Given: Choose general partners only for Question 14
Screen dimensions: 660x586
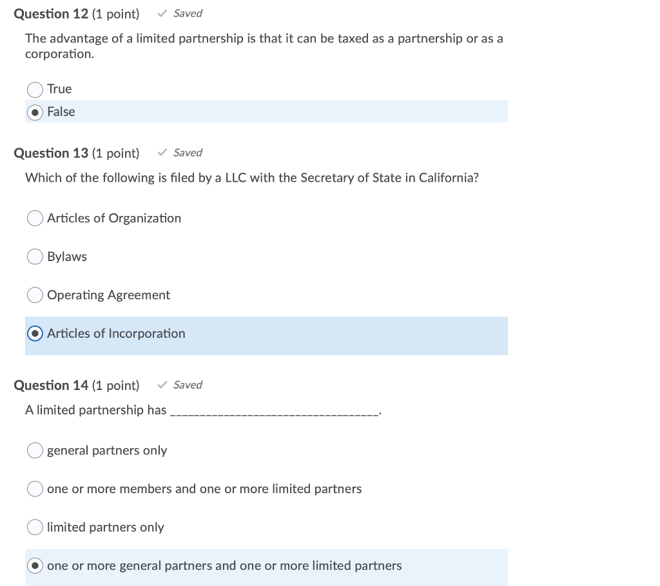Looking at the screenshot, I should (x=35, y=450).
